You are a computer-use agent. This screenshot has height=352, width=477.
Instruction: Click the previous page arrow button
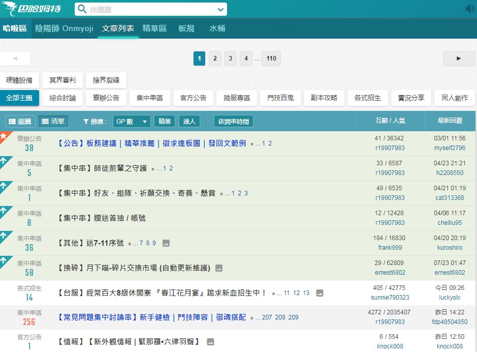[x=15, y=58]
